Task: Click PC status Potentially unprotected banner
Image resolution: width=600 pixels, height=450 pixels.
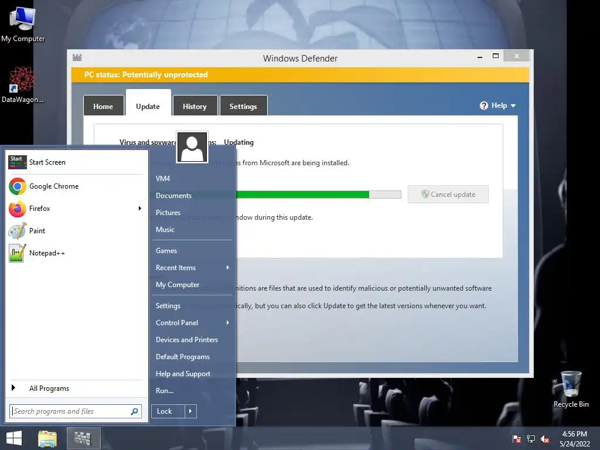Action: coord(301,74)
